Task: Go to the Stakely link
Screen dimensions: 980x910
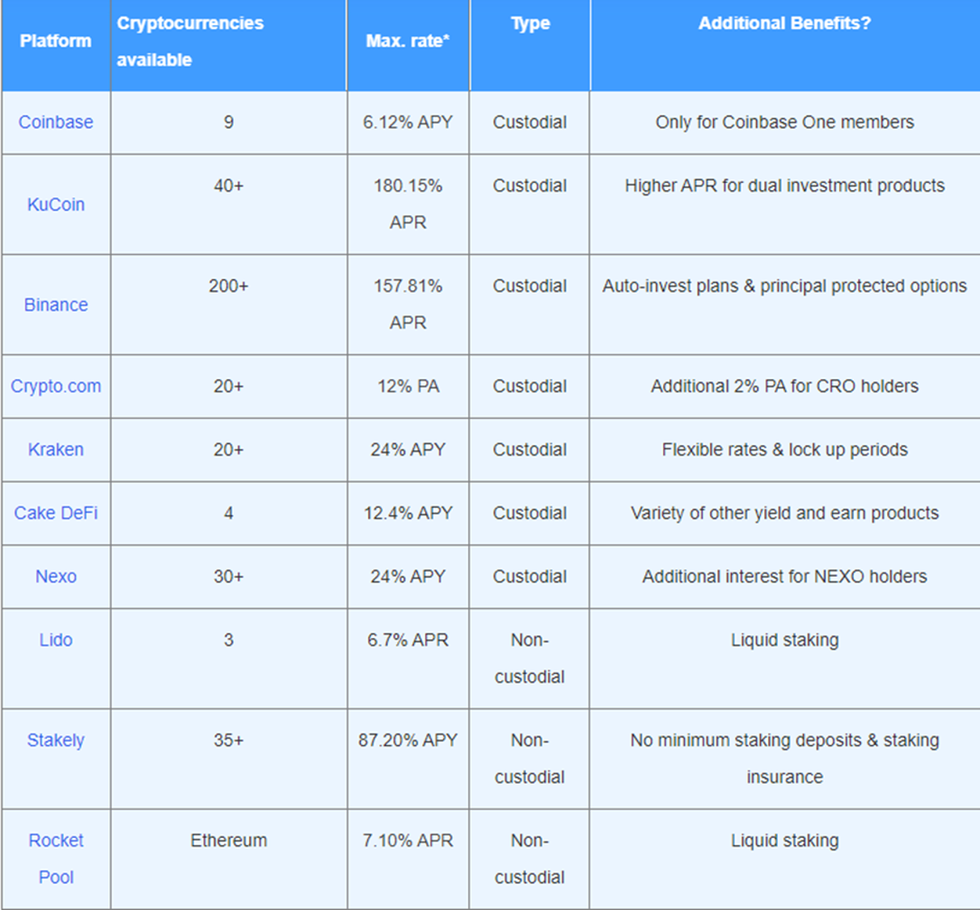Action: 56,740
